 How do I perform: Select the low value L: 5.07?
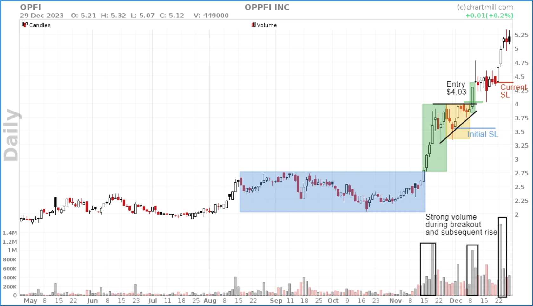pyautogui.click(x=142, y=16)
